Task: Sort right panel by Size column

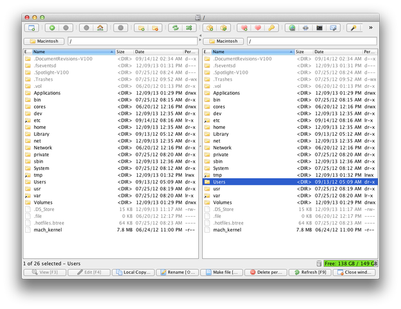Action: pyautogui.click(x=303, y=52)
